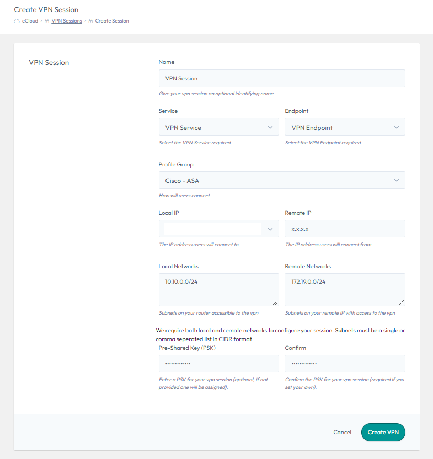Screen dimensions: 433x459
Task: Navigate to the VPN Sessions breadcrumb link
Action: [x=67, y=21]
